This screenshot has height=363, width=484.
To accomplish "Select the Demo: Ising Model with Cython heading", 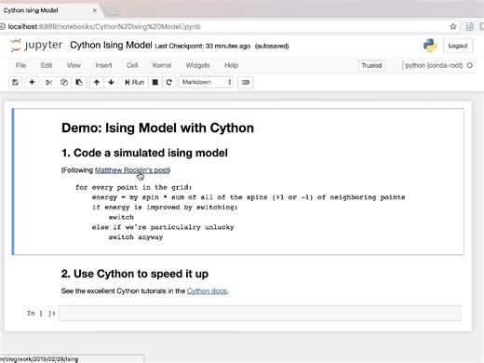I will (157, 128).
